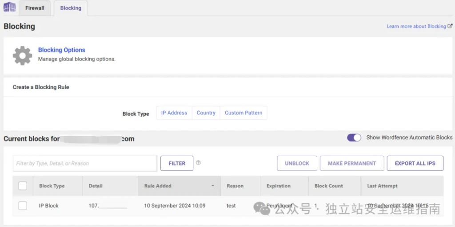
Task: Click the Wordfence logo icon
Action: click(x=9, y=7)
